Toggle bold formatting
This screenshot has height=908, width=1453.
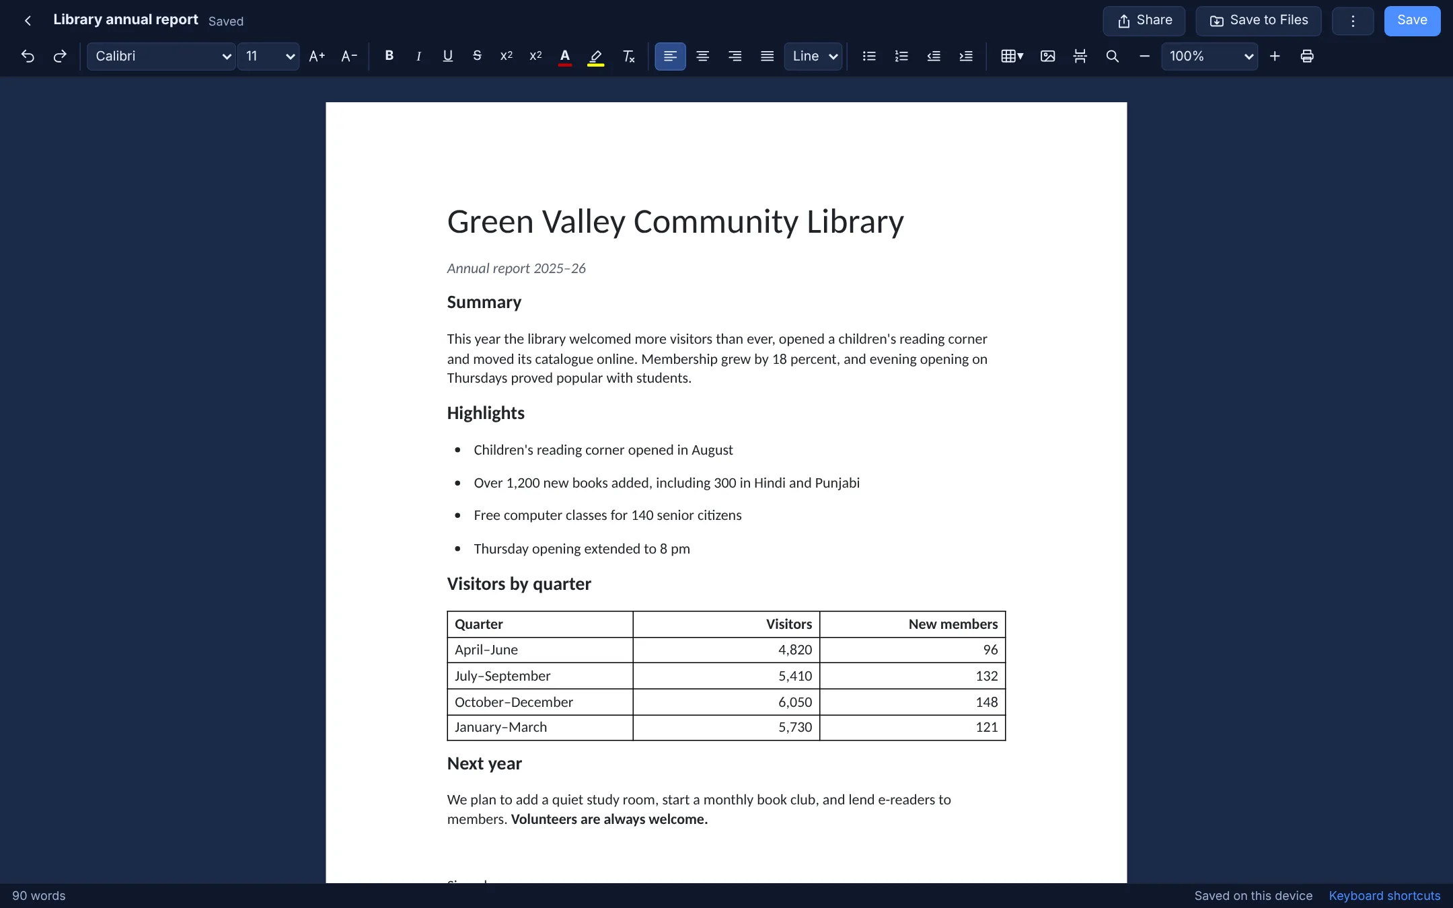[x=389, y=56]
